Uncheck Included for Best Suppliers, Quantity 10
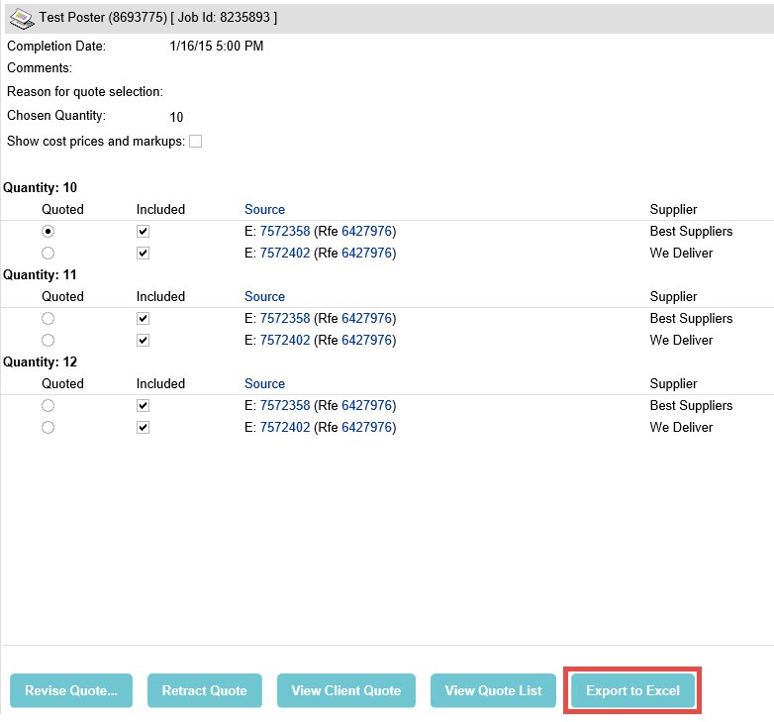Screen dimensions: 774x722 pyautogui.click(x=144, y=231)
